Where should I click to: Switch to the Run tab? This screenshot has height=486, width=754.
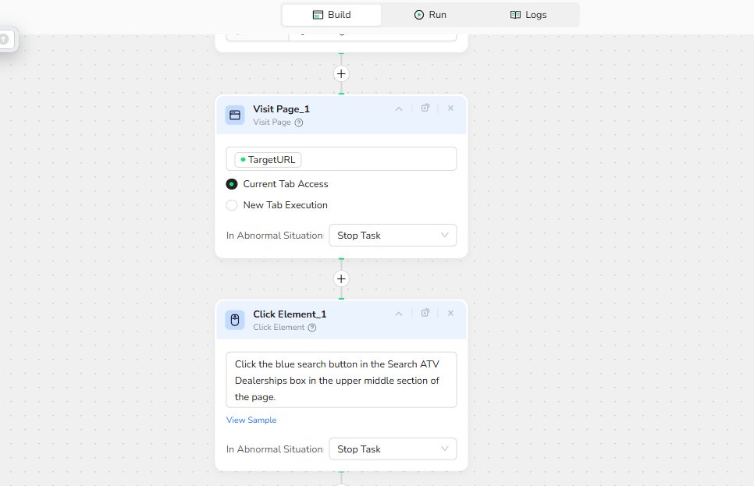coord(430,15)
